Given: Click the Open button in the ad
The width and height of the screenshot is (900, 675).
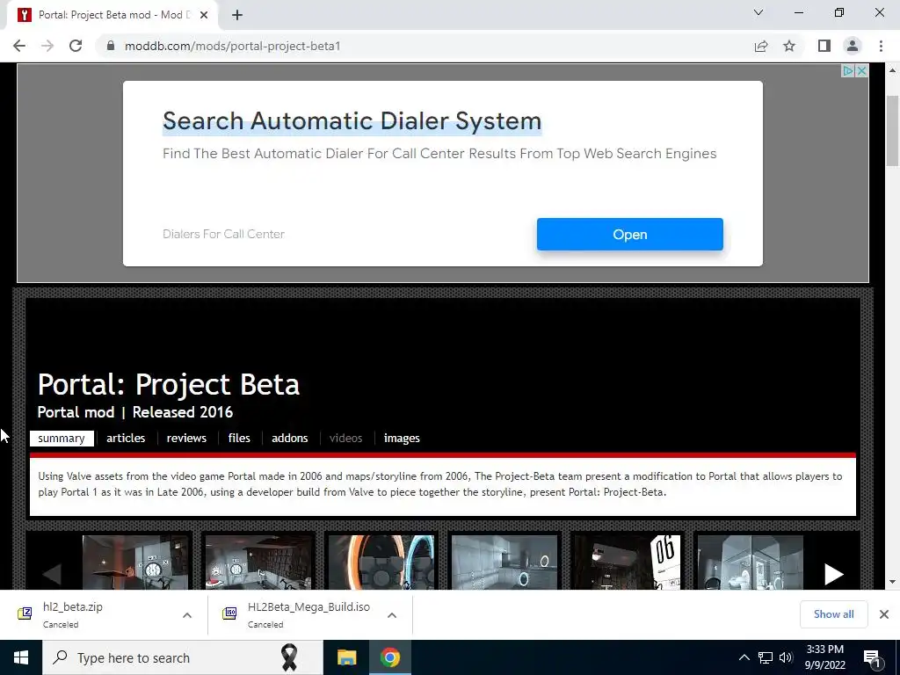Looking at the screenshot, I should point(629,234).
